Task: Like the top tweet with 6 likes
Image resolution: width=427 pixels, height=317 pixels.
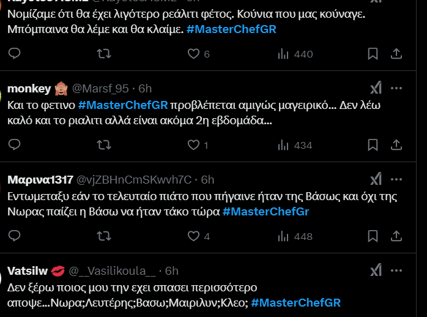Action: (193, 54)
